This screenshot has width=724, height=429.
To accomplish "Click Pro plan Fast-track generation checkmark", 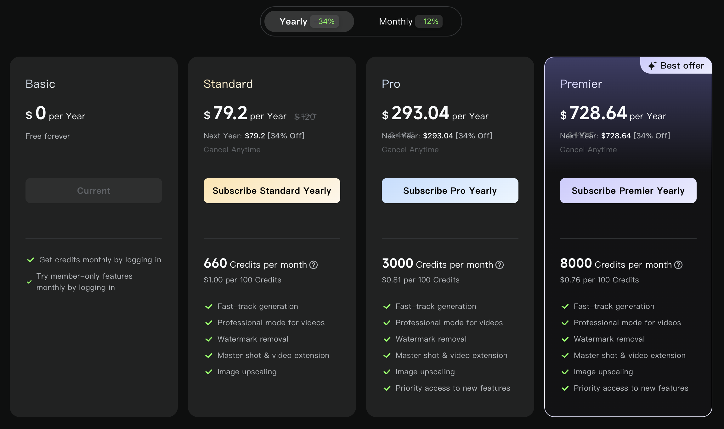I will [387, 306].
